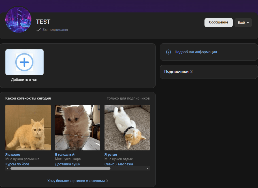Screen dimensions: 258x188
Task: Click the checkmark next to 'Вы подписаны'
Action: pyautogui.click(x=39, y=29)
